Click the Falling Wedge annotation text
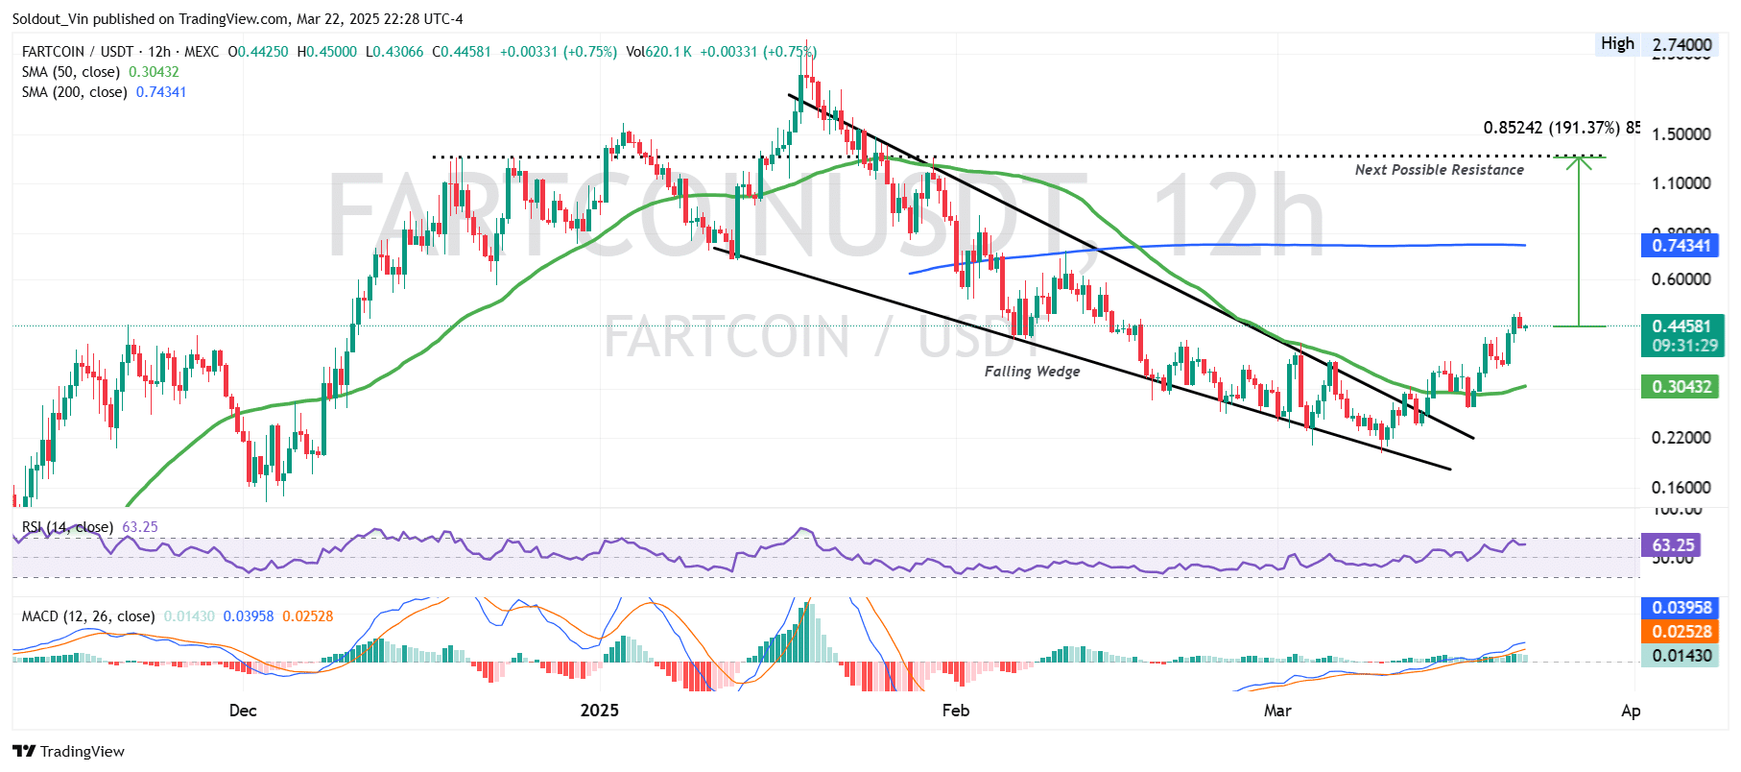Viewport: 1741px width, 772px height. (1032, 372)
